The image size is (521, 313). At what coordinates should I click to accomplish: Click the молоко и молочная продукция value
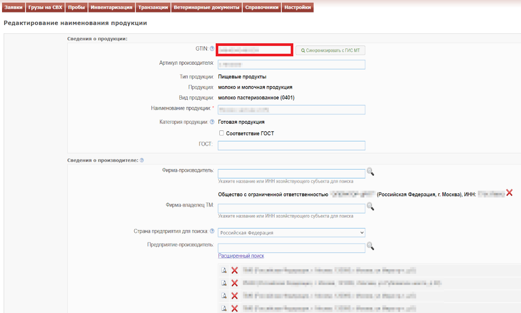tap(255, 87)
